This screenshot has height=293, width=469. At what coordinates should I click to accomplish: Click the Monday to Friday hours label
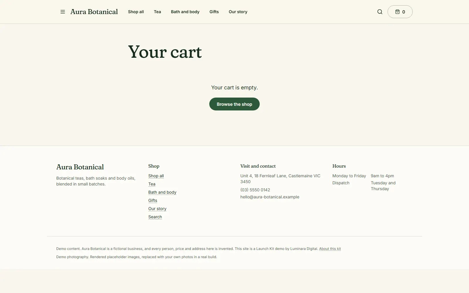[x=349, y=176]
